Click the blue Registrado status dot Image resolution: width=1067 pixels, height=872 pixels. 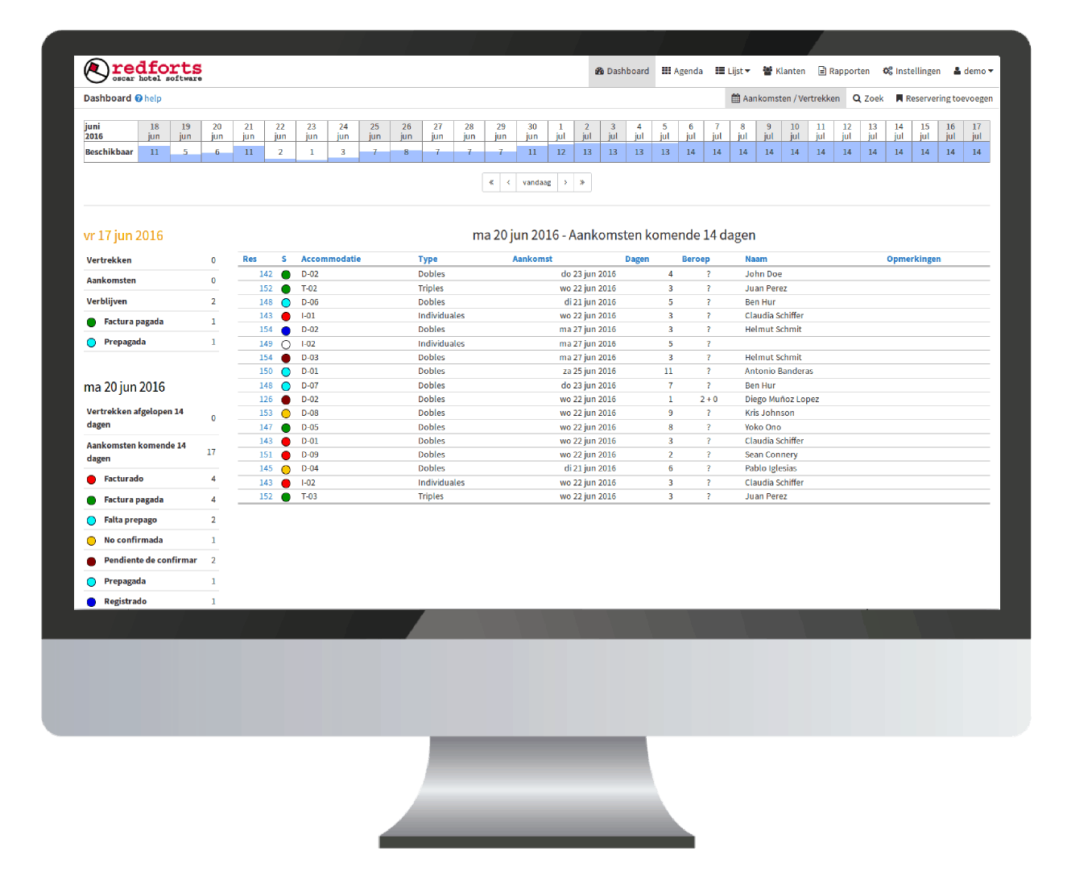pos(91,602)
